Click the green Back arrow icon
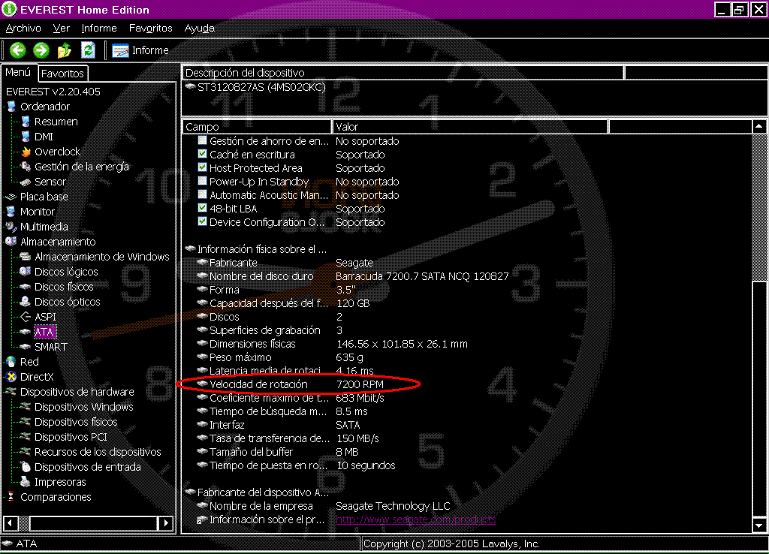Viewport: 769px width, 554px height. click(18, 50)
